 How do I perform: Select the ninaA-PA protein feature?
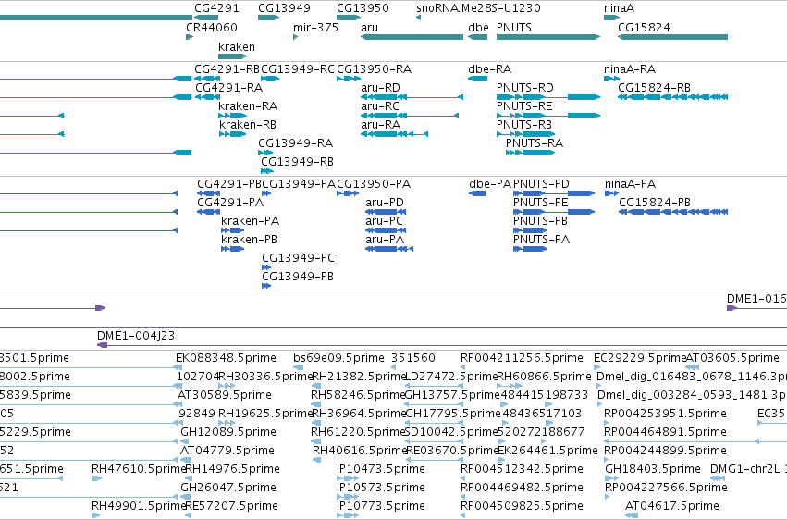pyautogui.click(x=612, y=193)
